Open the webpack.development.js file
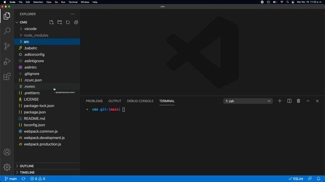Viewport: 325px width, 182px height. point(47,138)
